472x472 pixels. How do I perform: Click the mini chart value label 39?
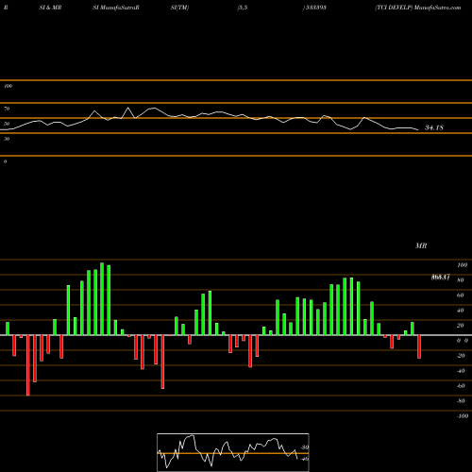[305, 447]
